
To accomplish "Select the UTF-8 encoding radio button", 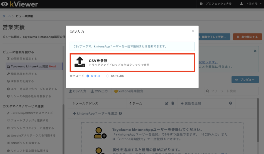I will pos(88,76).
